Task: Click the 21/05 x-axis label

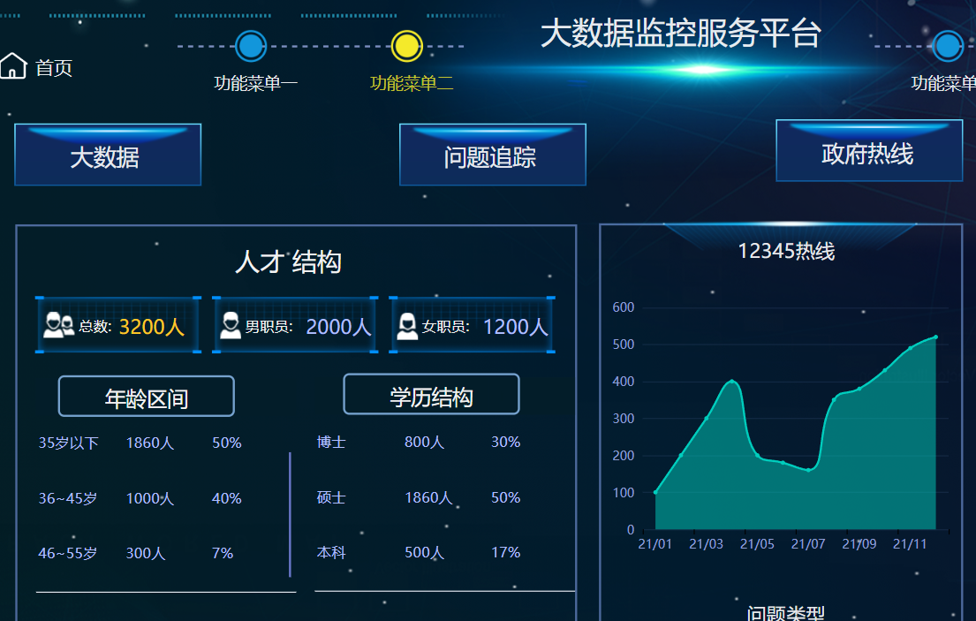Action: [757, 544]
